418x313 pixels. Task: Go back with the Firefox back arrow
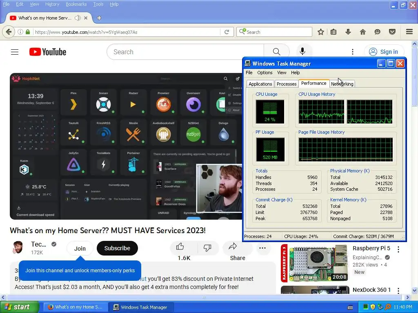[9, 32]
